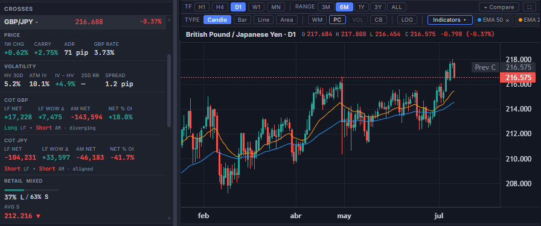Click COT JPY LF WOW +33,597
The width and height of the screenshot is (541, 226).
click(56, 157)
